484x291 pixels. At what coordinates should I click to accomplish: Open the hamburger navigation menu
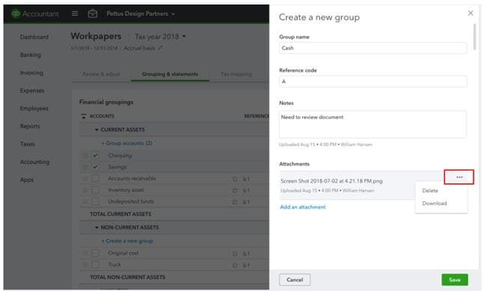[75, 13]
